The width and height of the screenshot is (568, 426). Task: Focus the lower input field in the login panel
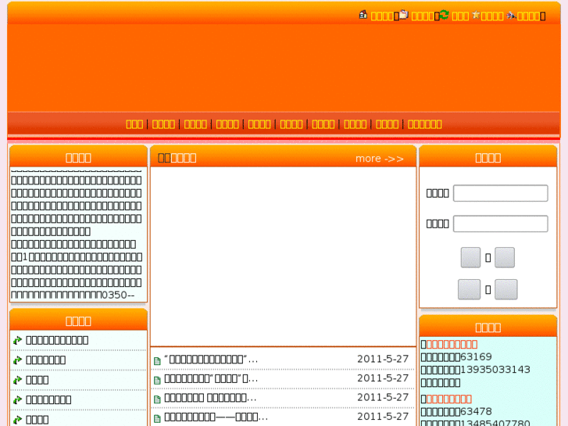(x=500, y=224)
